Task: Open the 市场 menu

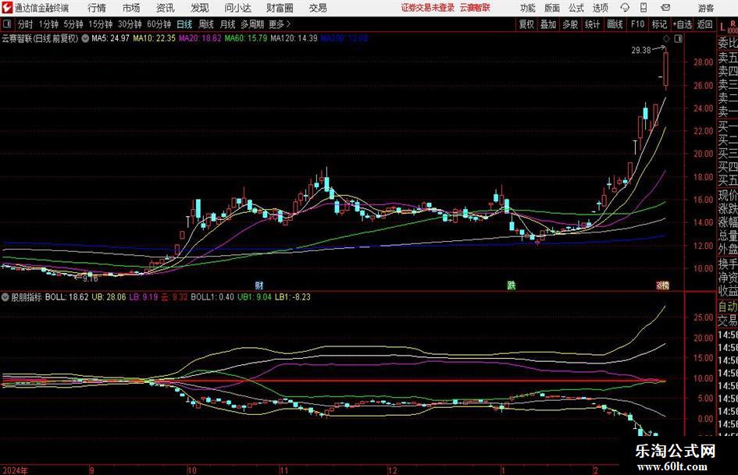Action: point(131,8)
